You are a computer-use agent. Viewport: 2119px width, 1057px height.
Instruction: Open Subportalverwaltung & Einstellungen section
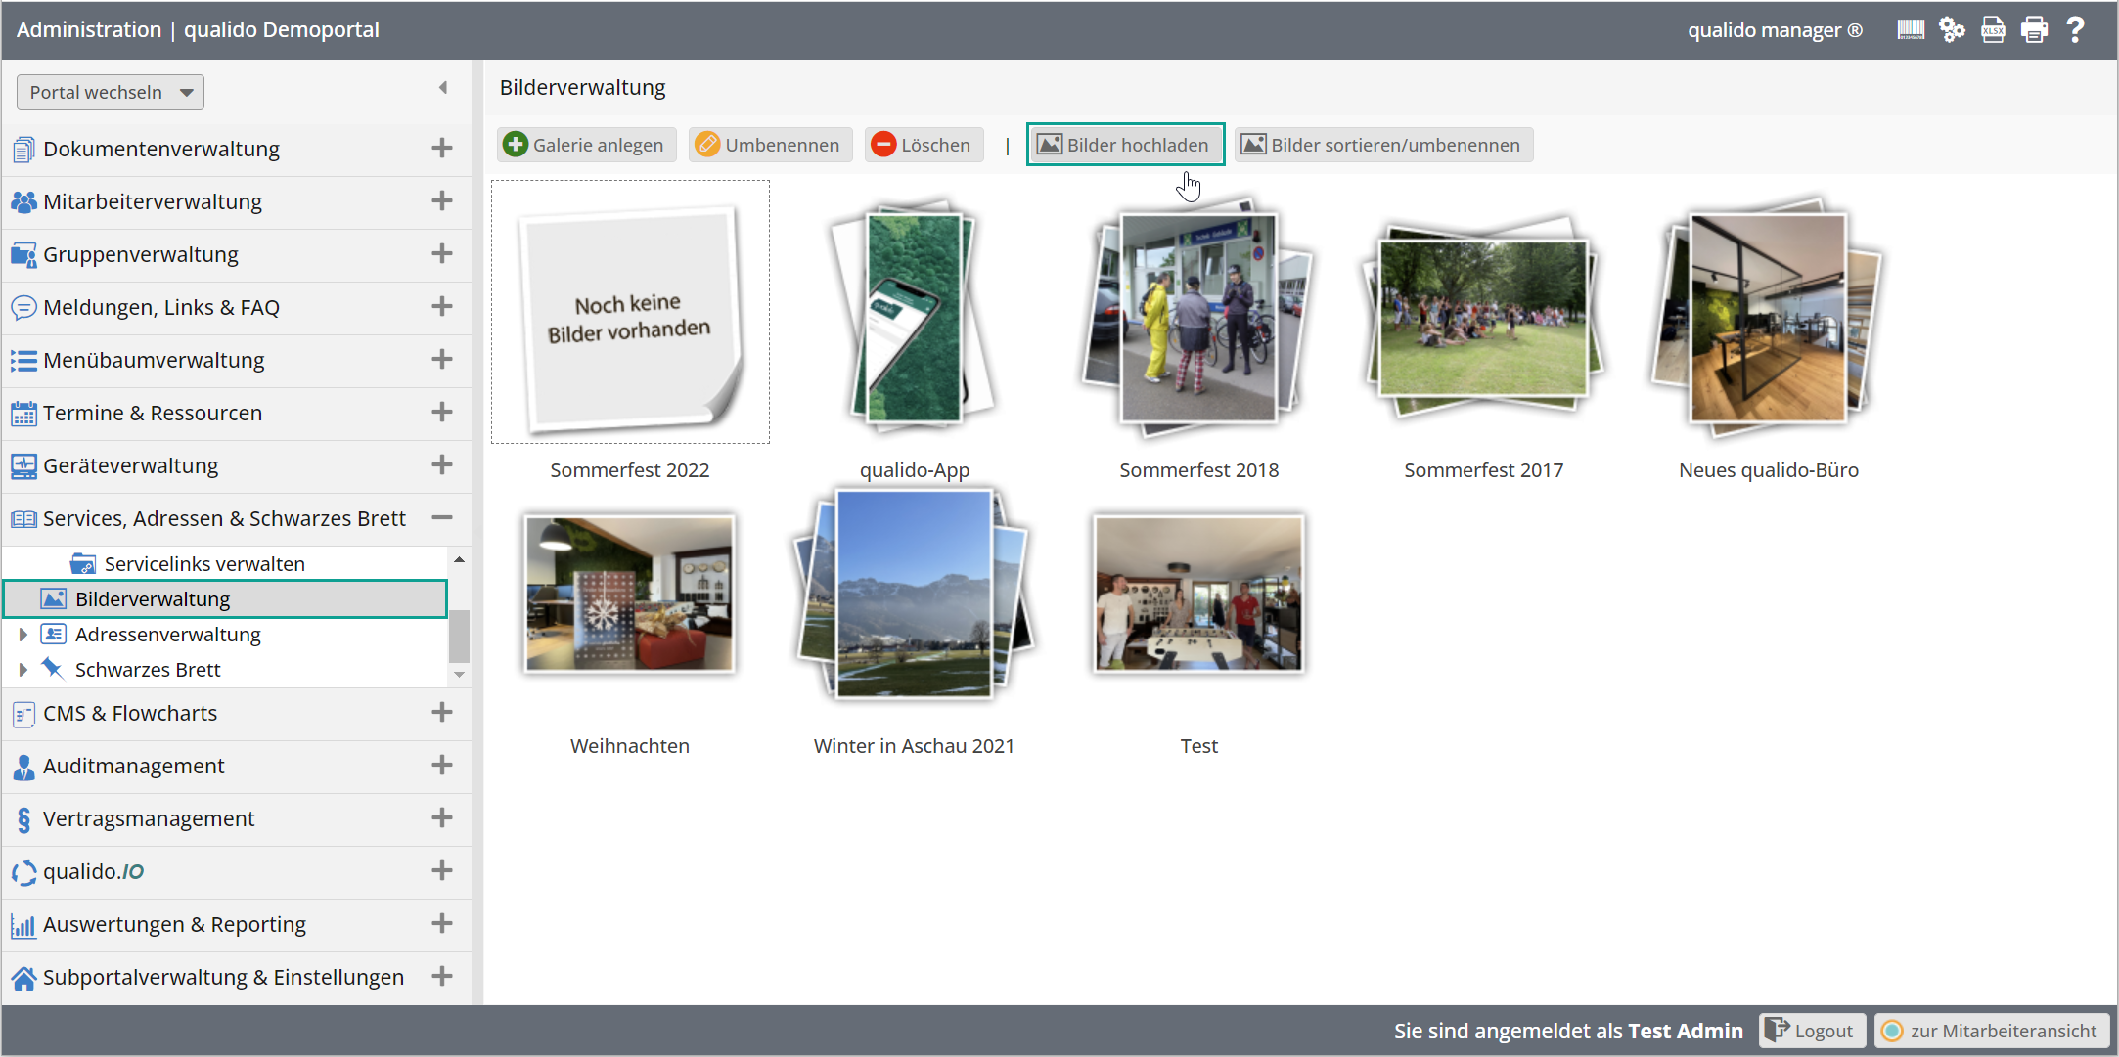[x=237, y=978]
